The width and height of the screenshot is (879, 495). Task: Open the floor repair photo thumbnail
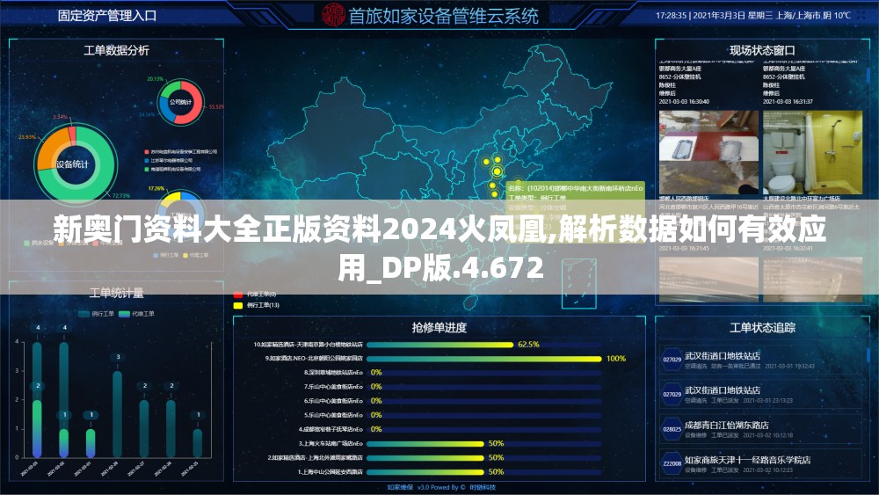708,152
